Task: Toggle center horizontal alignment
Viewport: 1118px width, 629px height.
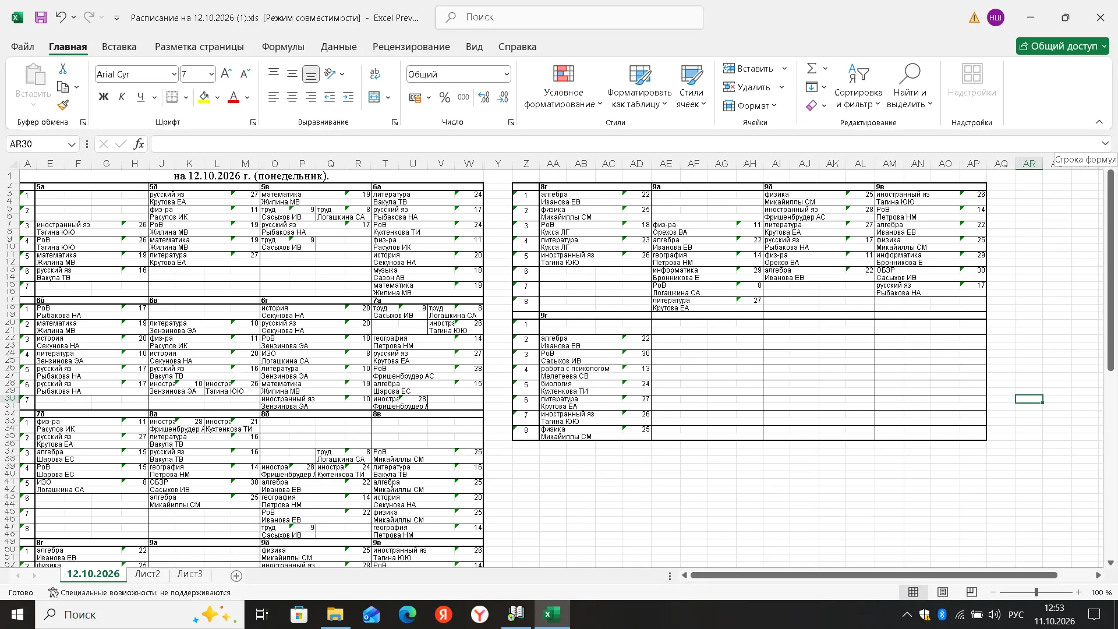Action: click(x=292, y=97)
